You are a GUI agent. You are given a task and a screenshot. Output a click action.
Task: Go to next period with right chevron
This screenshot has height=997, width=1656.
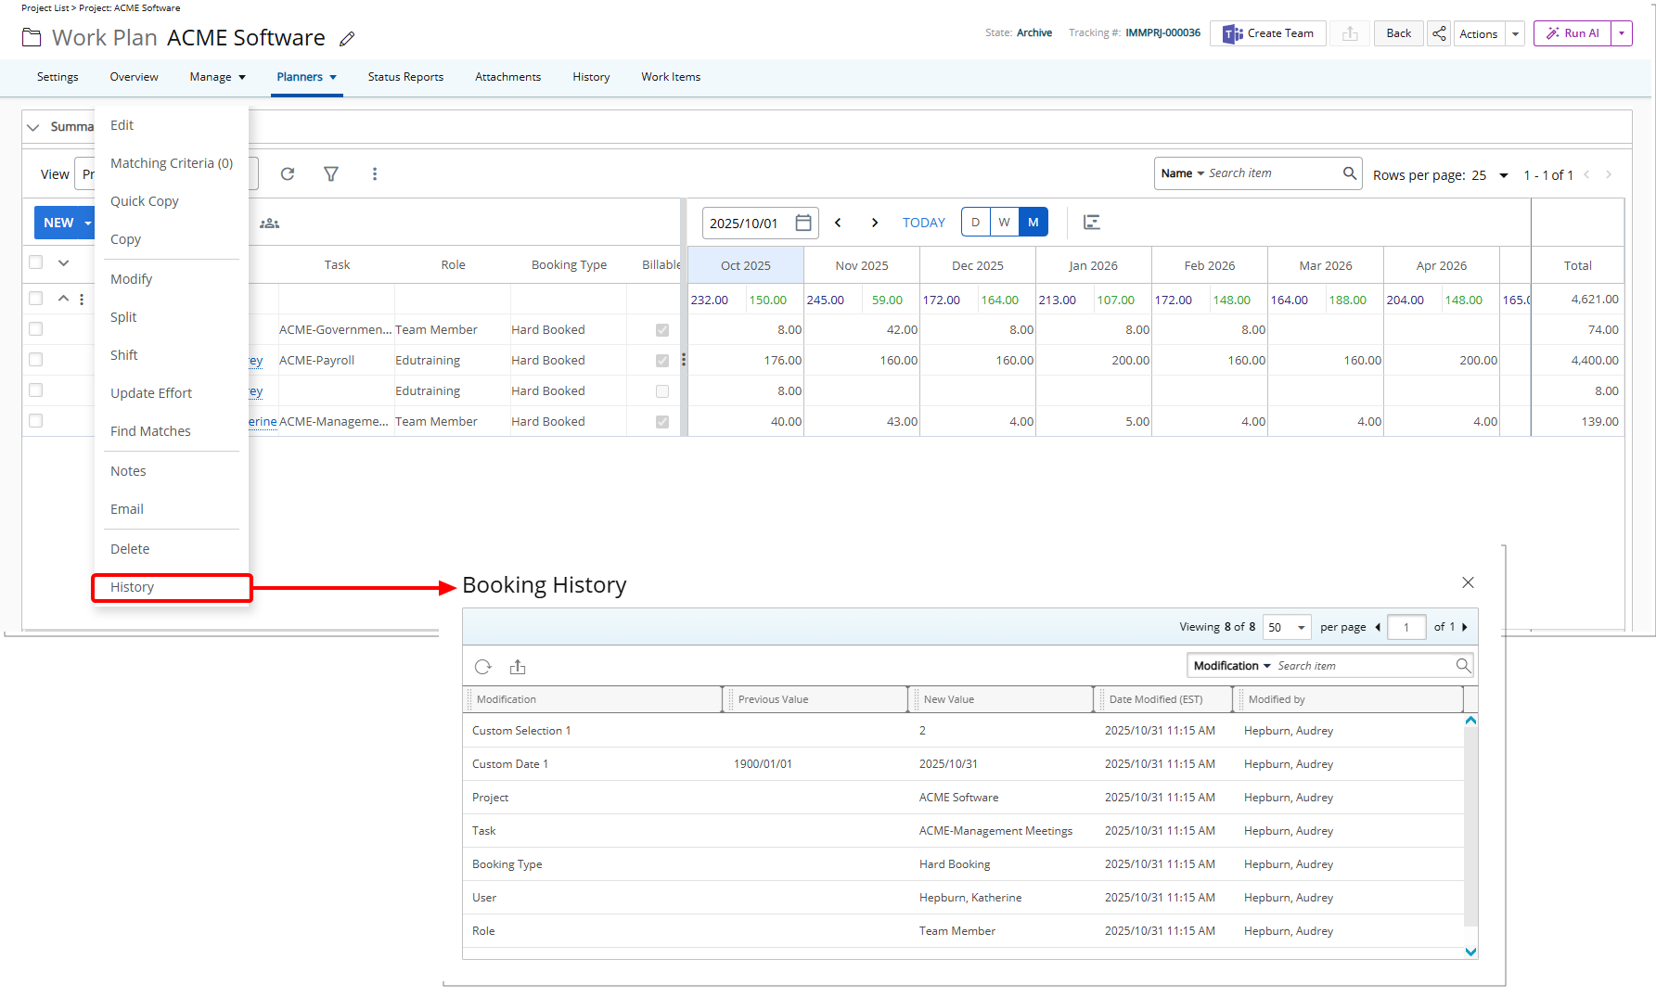(874, 223)
